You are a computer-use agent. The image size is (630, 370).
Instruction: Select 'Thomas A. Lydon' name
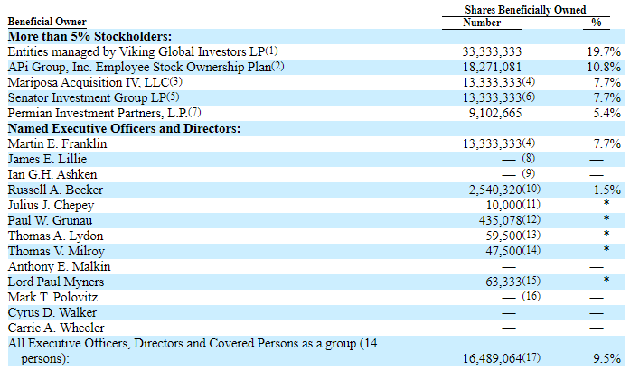55,236
